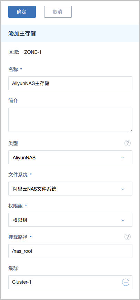Click the 简介 description text area
The image size is (140, 300).
coord(70,120)
